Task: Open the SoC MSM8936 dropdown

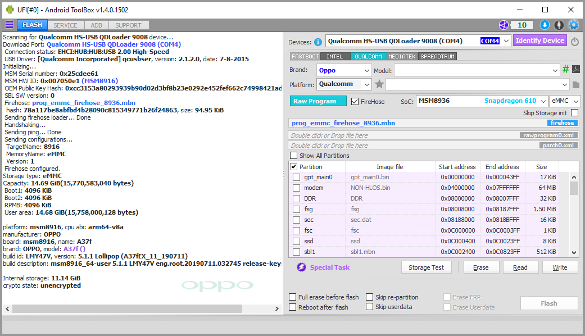Action: pos(482,101)
